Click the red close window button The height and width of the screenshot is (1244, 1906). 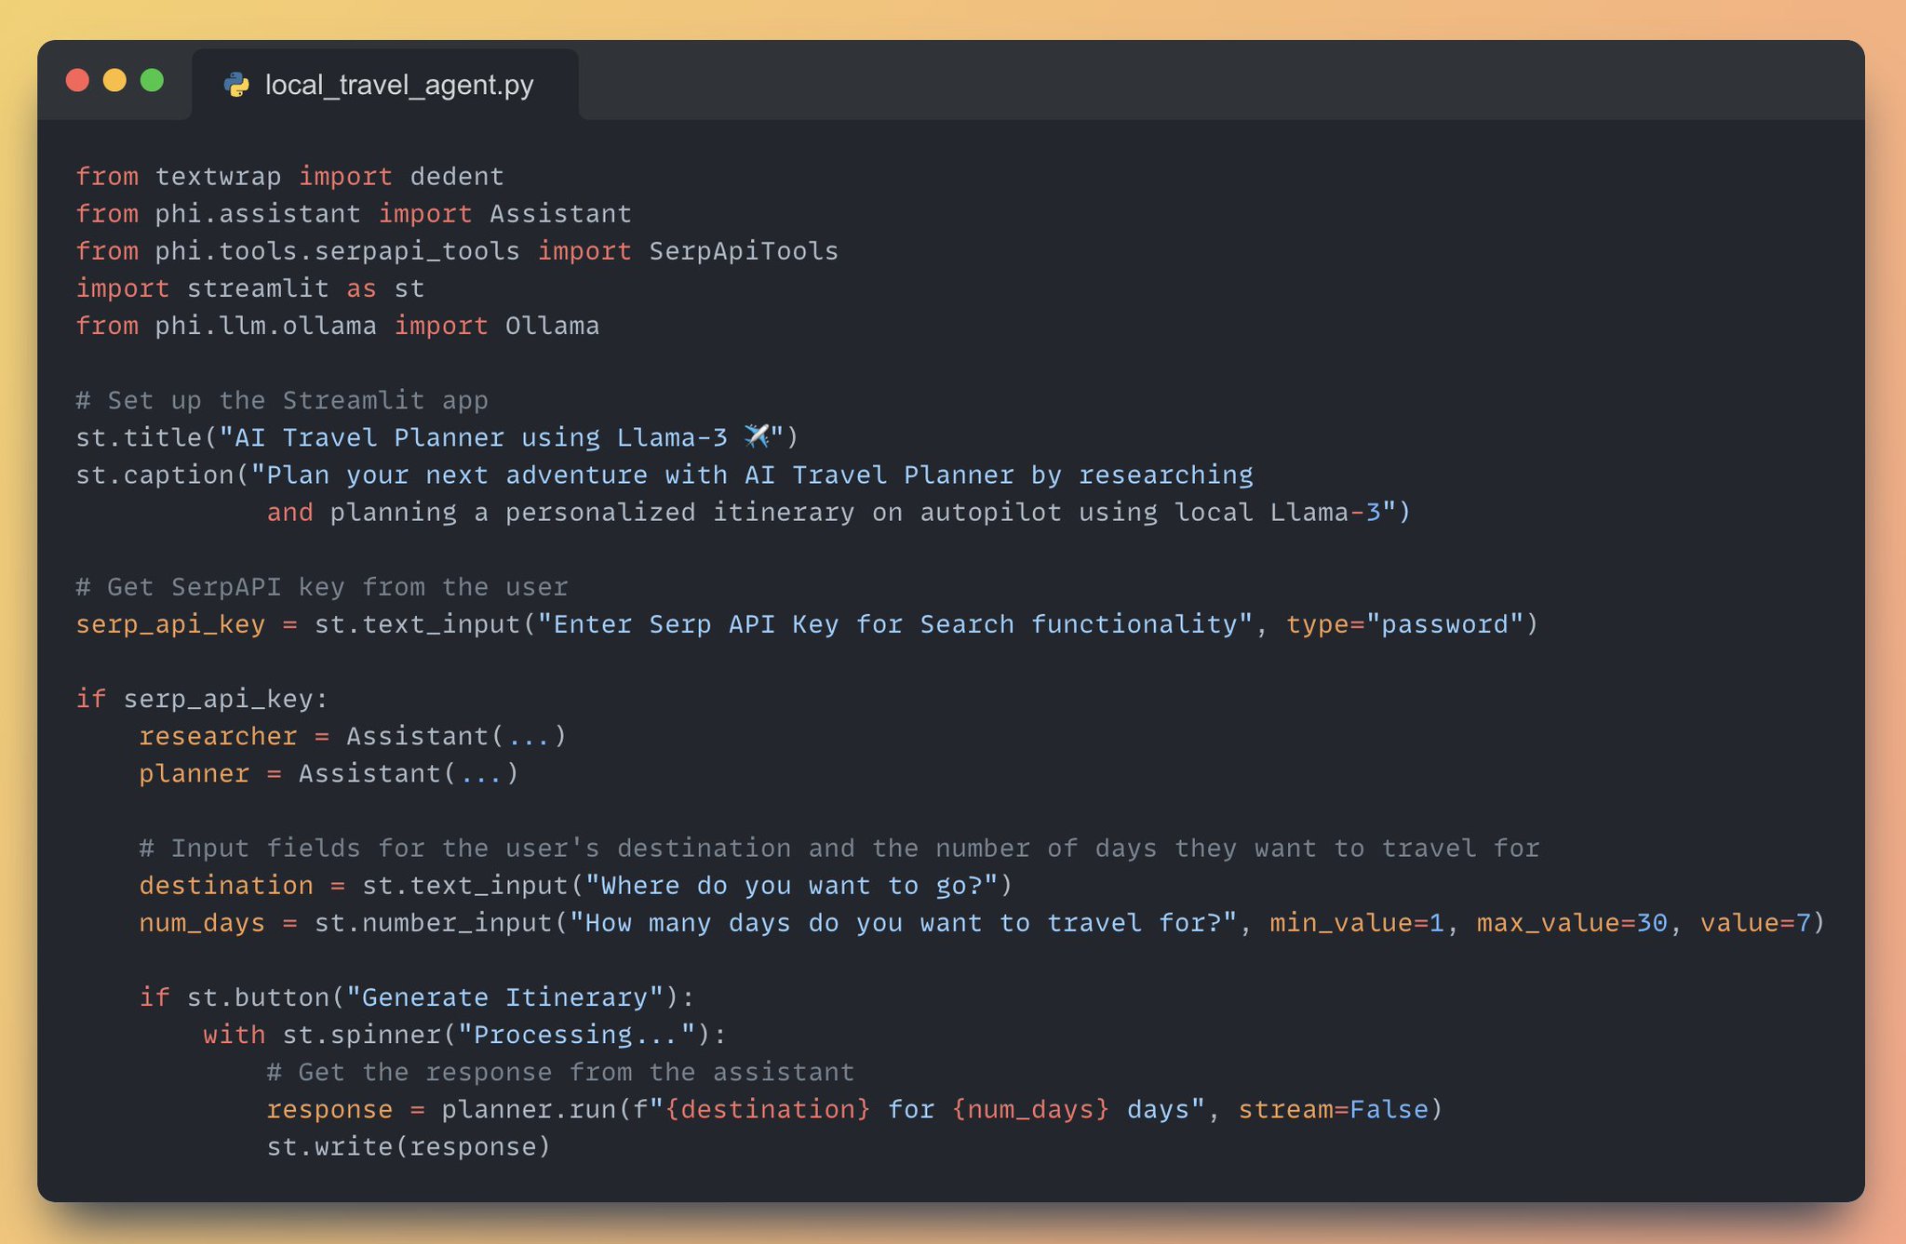point(78,81)
